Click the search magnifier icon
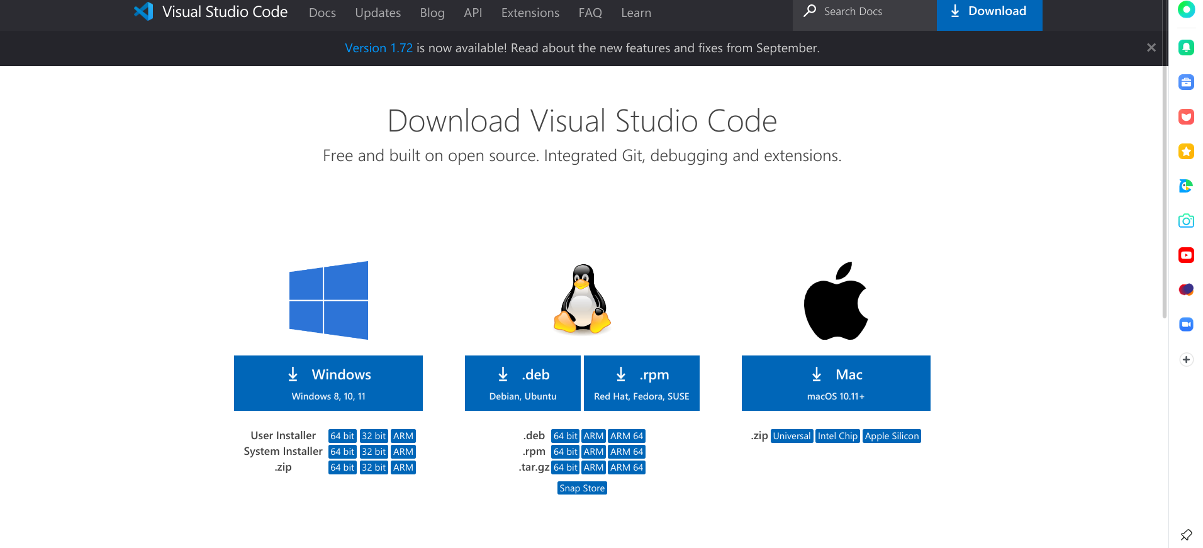The height and width of the screenshot is (548, 1203). (810, 11)
